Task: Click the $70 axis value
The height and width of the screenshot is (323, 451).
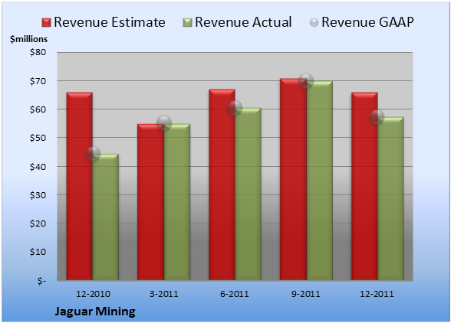Action: 38,81
